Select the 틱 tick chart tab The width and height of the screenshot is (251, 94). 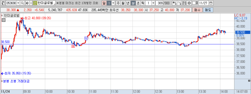(x=143, y=3)
